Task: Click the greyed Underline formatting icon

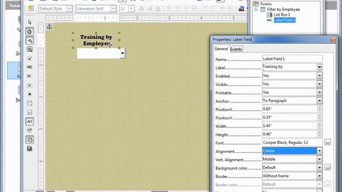Action: tap(158, 9)
